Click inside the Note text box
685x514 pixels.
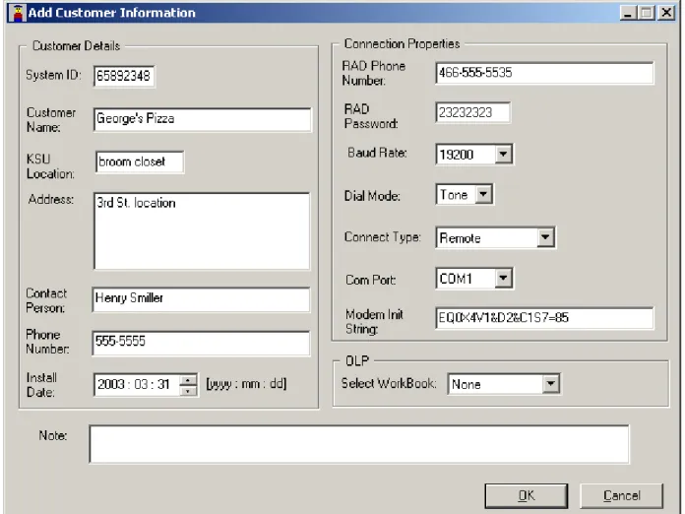(x=359, y=444)
